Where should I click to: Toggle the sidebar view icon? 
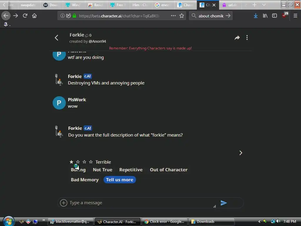(275, 16)
